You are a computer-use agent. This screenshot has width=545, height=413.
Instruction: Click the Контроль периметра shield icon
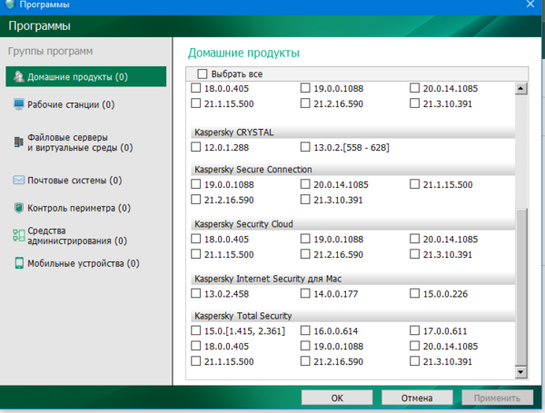click(18, 208)
